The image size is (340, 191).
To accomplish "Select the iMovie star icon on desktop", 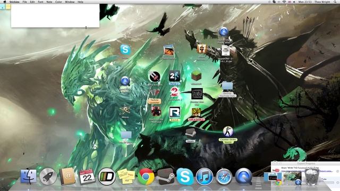I will point(125,110).
